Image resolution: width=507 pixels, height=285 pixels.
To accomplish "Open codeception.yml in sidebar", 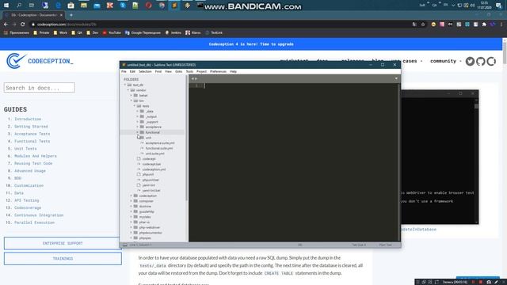I will point(154,169).
